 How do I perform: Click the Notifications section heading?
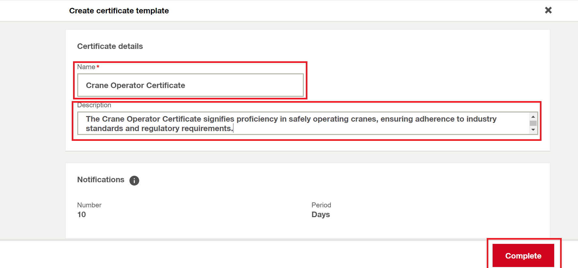[101, 180]
